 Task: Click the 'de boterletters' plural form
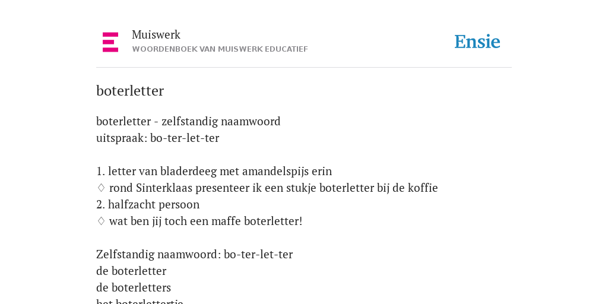pos(134,288)
